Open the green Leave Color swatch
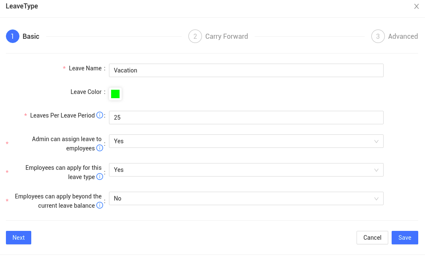This screenshot has width=425, height=257. tap(115, 94)
